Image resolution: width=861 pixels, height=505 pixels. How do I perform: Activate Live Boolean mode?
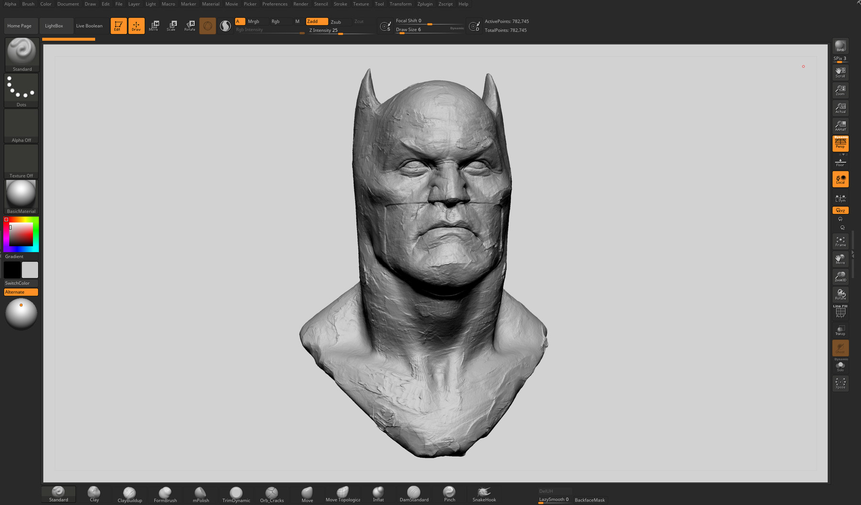[x=89, y=25]
